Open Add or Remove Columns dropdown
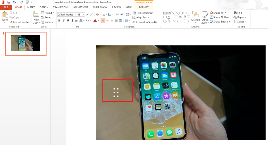268x145 pixels. coord(127,21)
